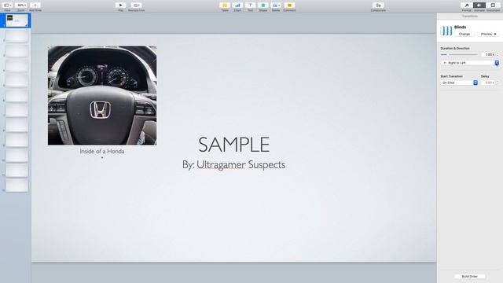The width and height of the screenshot is (503, 283).
Task: Click the 'Inside of a Honda' caption
Action: (102, 151)
